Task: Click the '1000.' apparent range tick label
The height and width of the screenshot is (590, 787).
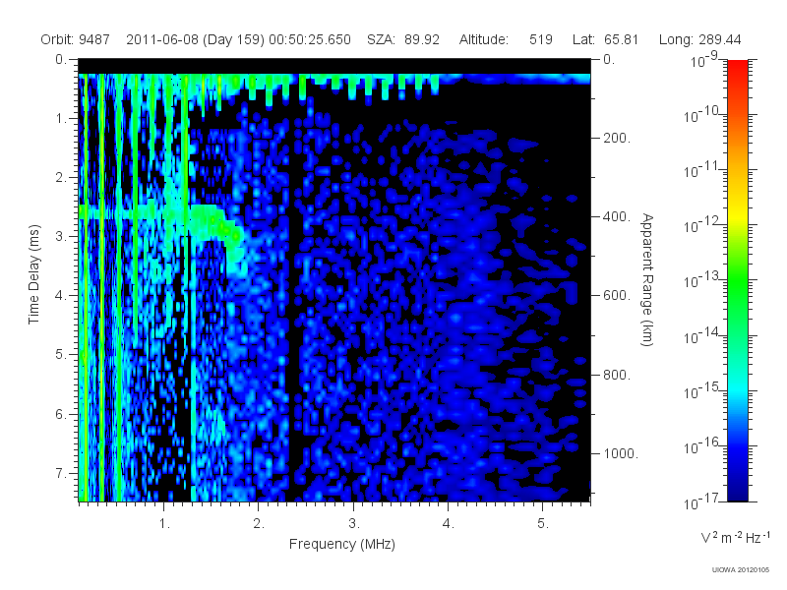Action: click(x=621, y=453)
